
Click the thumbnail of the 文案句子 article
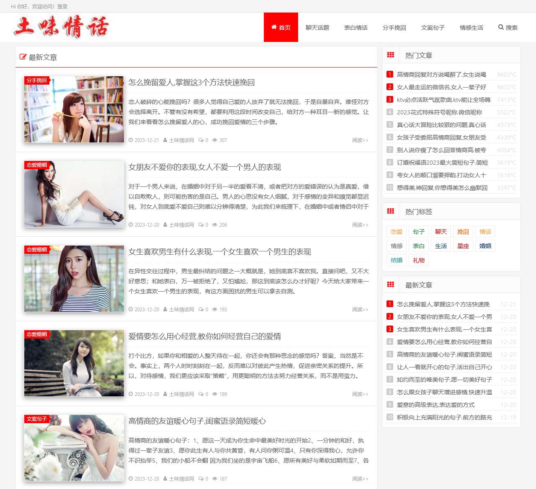click(74, 448)
